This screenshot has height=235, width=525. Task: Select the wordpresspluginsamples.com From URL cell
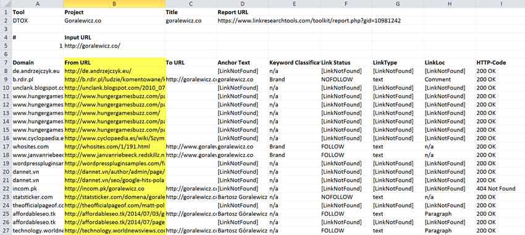[114, 163]
